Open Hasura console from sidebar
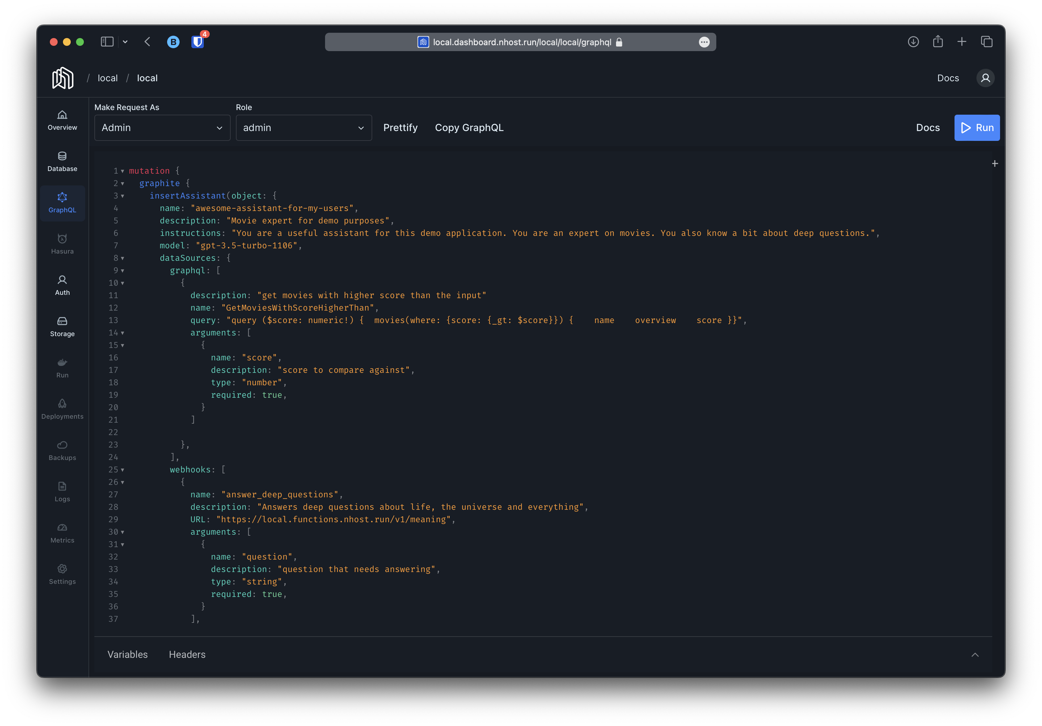Screen dimensions: 1042x726 [62, 244]
